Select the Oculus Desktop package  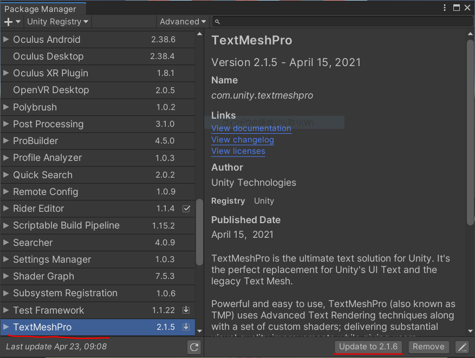[98, 56]
